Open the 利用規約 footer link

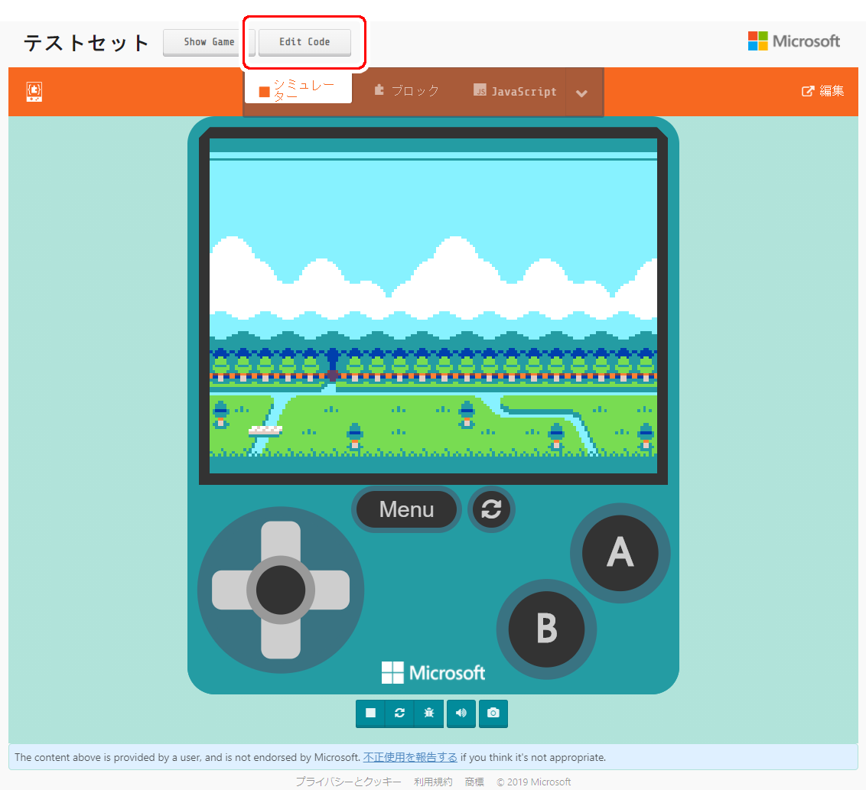click(433, 782)
